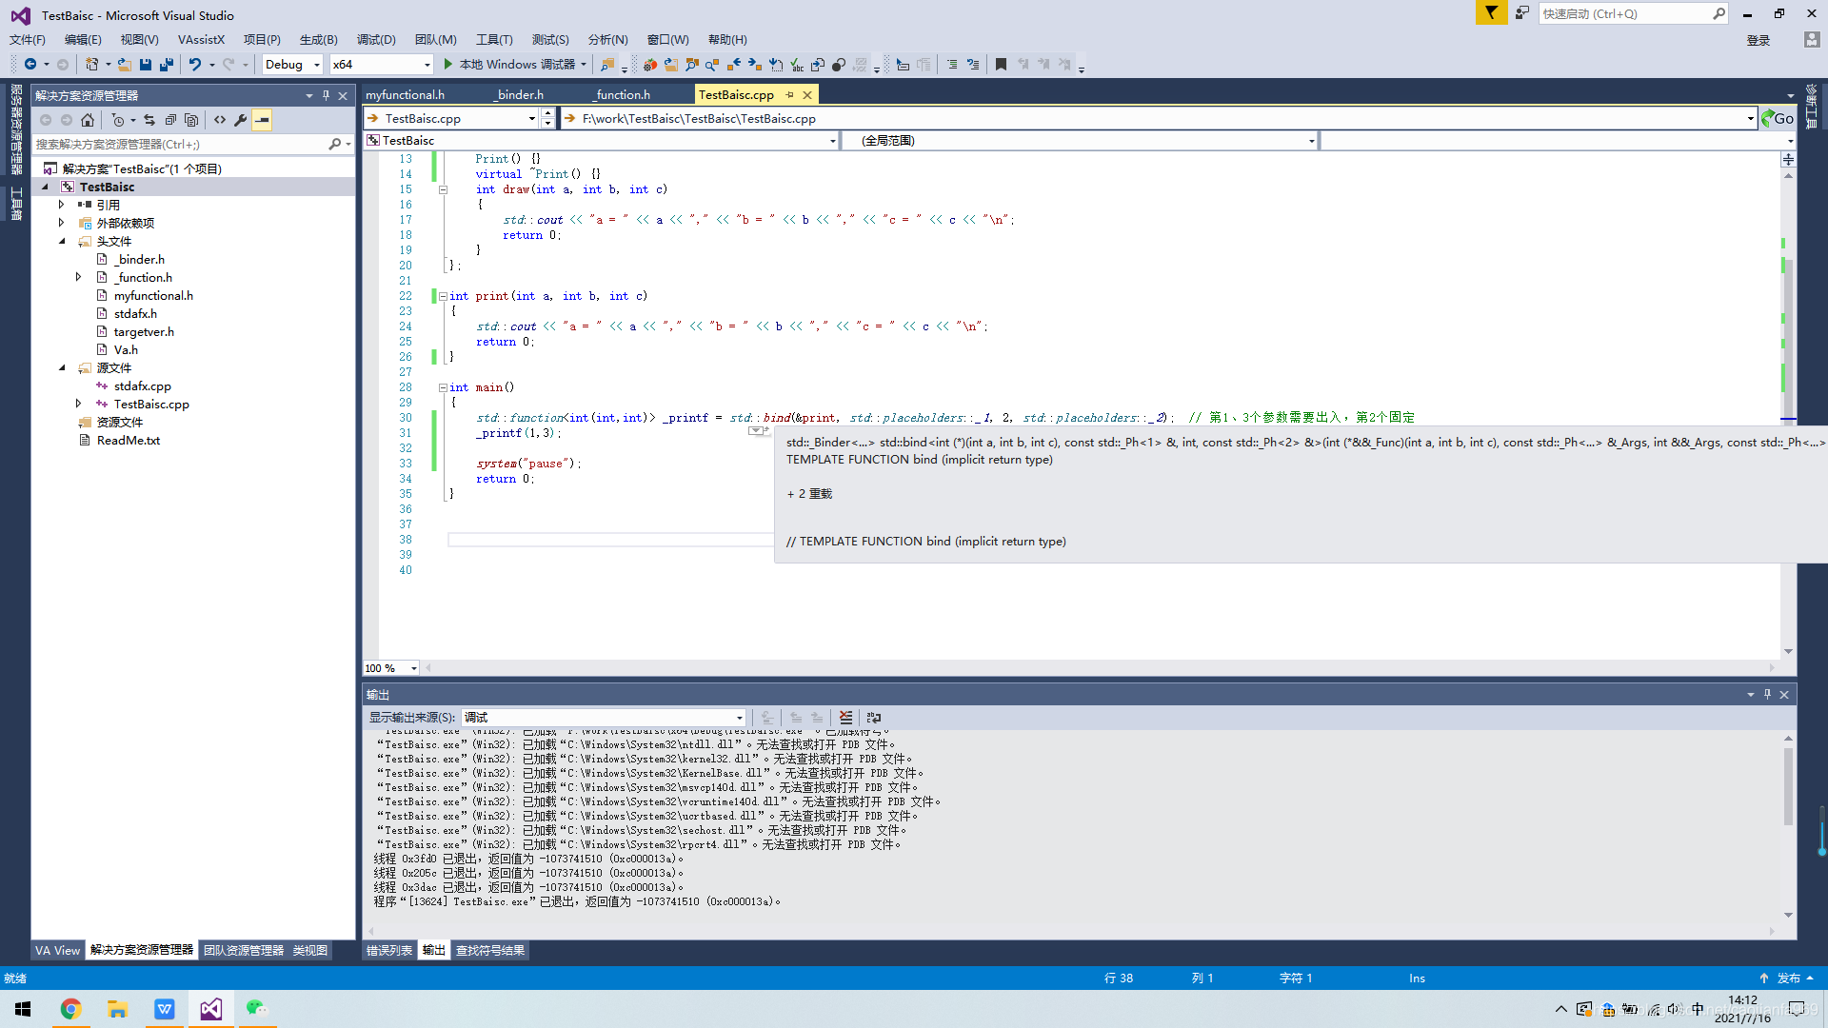Toggle word wrap in output panel
Image resolution: width=1828 pixels, height=1028 pixels.
874,718
